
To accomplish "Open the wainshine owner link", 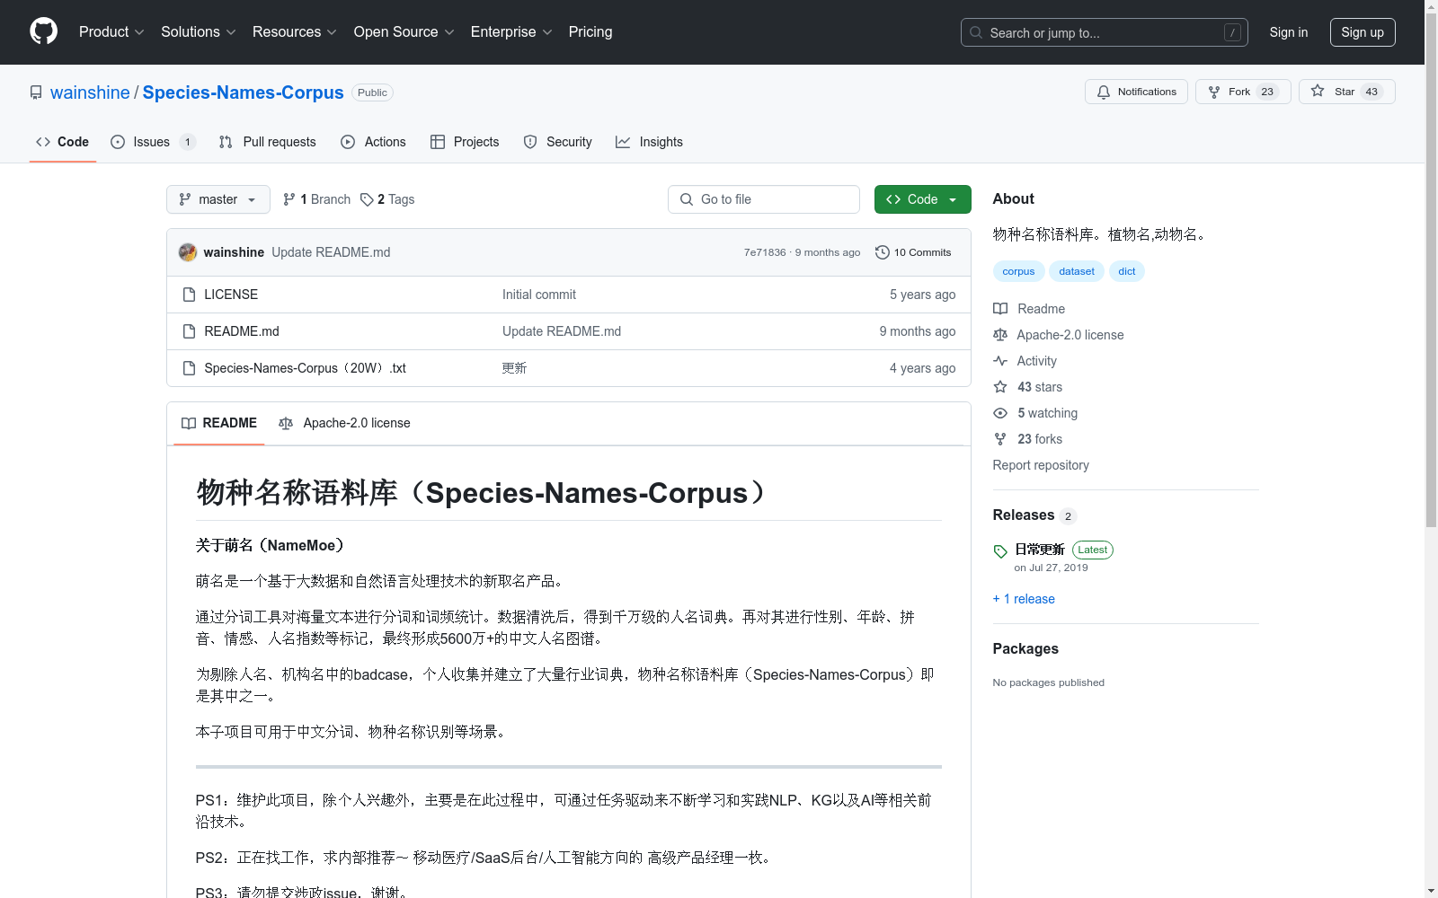I will [x=90, y=92].
